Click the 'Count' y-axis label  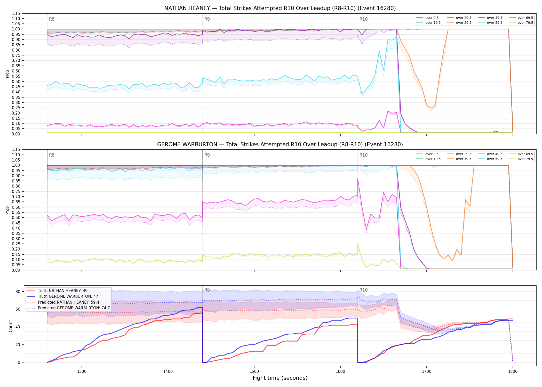point(11,326)
